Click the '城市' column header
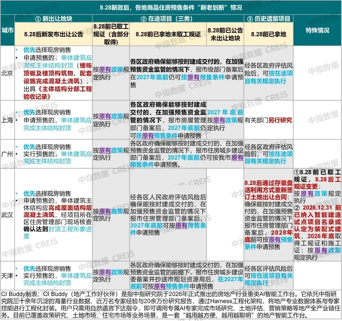This screenshot has height=321, width=342. (8, 30)
